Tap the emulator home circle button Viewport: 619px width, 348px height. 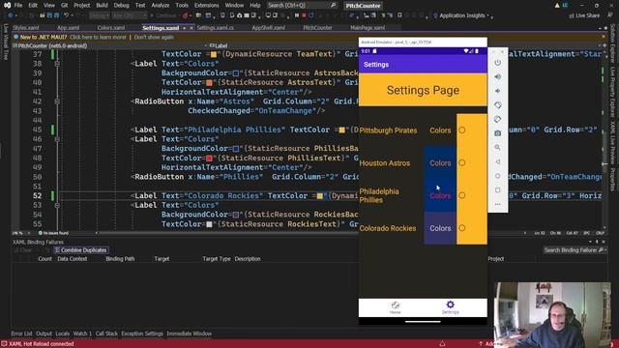click(497, 176)
